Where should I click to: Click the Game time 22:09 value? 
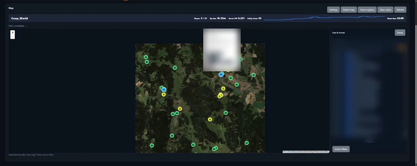(395, 18)
